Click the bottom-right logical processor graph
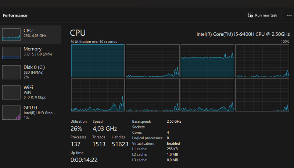 [x=262, y=95]
